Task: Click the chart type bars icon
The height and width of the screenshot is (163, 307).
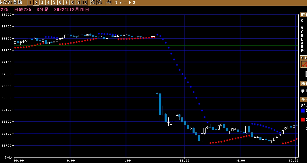Action: coord(109,3)
